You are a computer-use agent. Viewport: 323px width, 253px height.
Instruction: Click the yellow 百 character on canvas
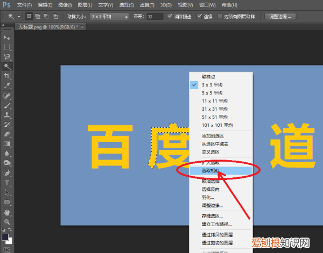pos(110,147)
